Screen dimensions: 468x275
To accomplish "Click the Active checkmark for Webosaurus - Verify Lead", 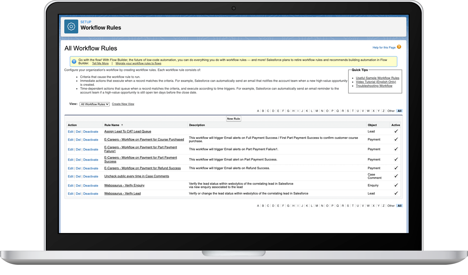I will point(396,193).
